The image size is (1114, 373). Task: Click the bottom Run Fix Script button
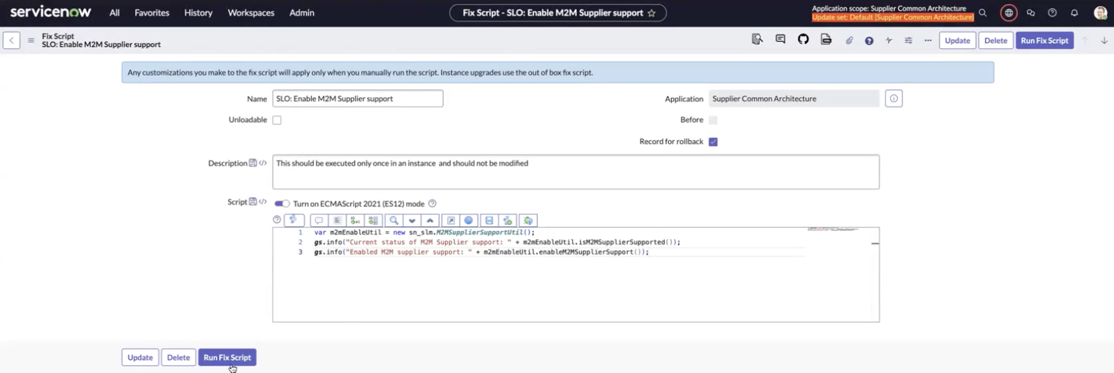pos(227,357)
